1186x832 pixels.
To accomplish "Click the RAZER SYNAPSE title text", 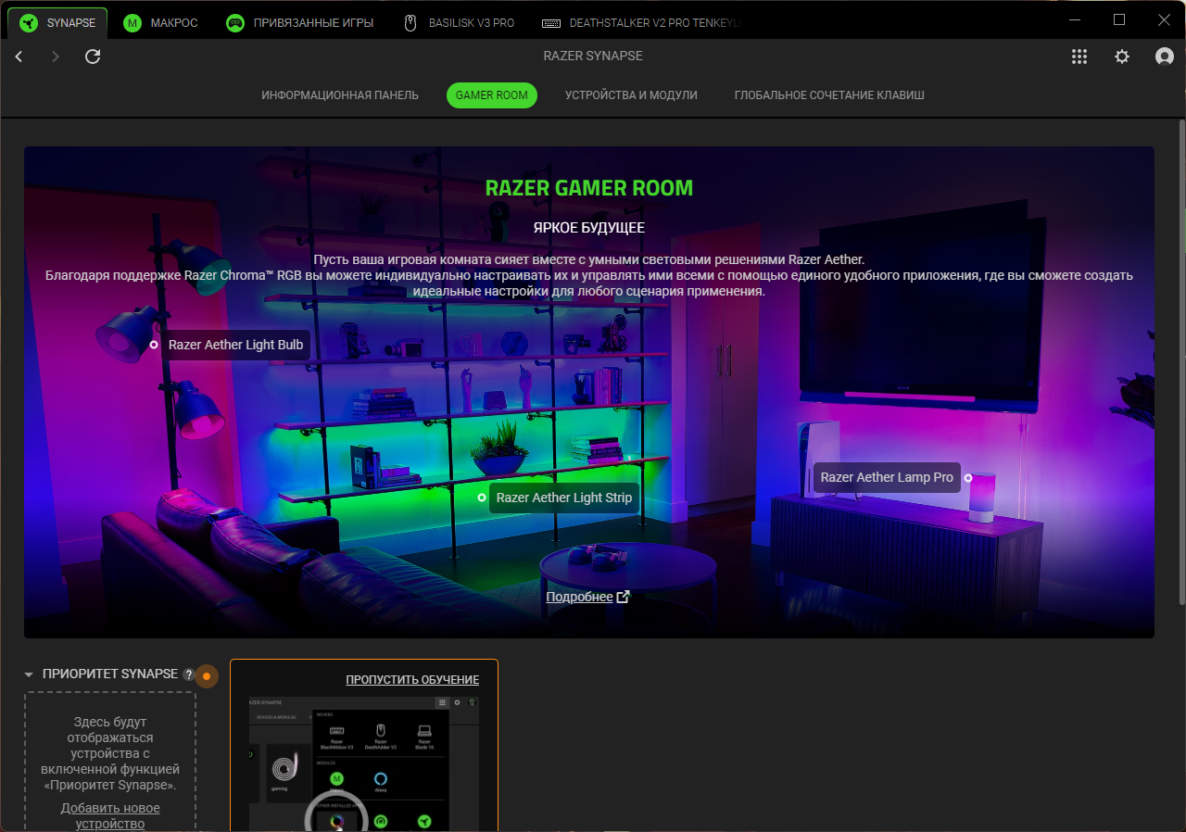I will pyautogui.click(x=593, y=57).
